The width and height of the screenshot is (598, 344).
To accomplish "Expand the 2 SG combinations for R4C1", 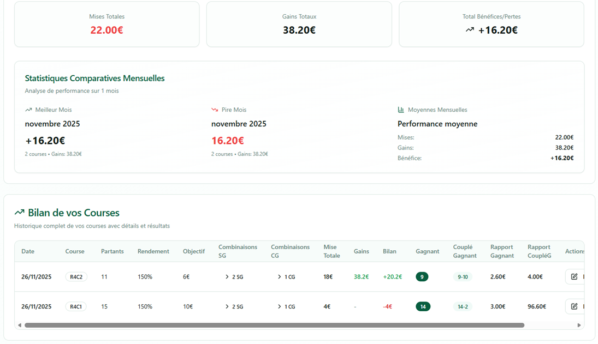I will tap(234, 306).
